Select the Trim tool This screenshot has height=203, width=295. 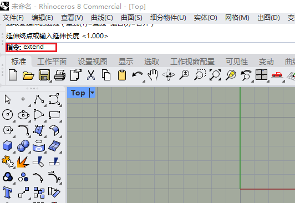(x=39, y=161)
